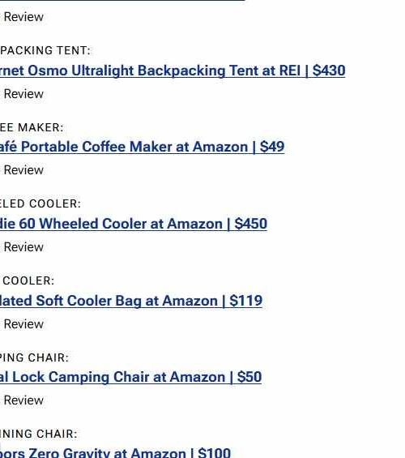Click the EE MAKER category label
Viewport: 405px width, 458px height.
[x=32, y=127]
